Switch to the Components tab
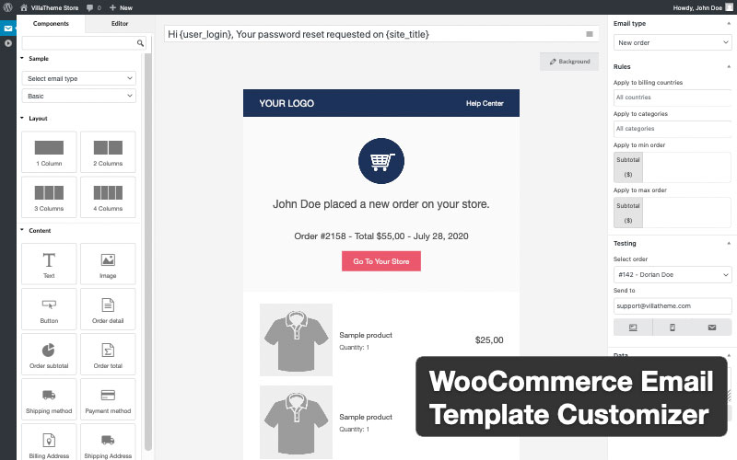 click(51, 24)
